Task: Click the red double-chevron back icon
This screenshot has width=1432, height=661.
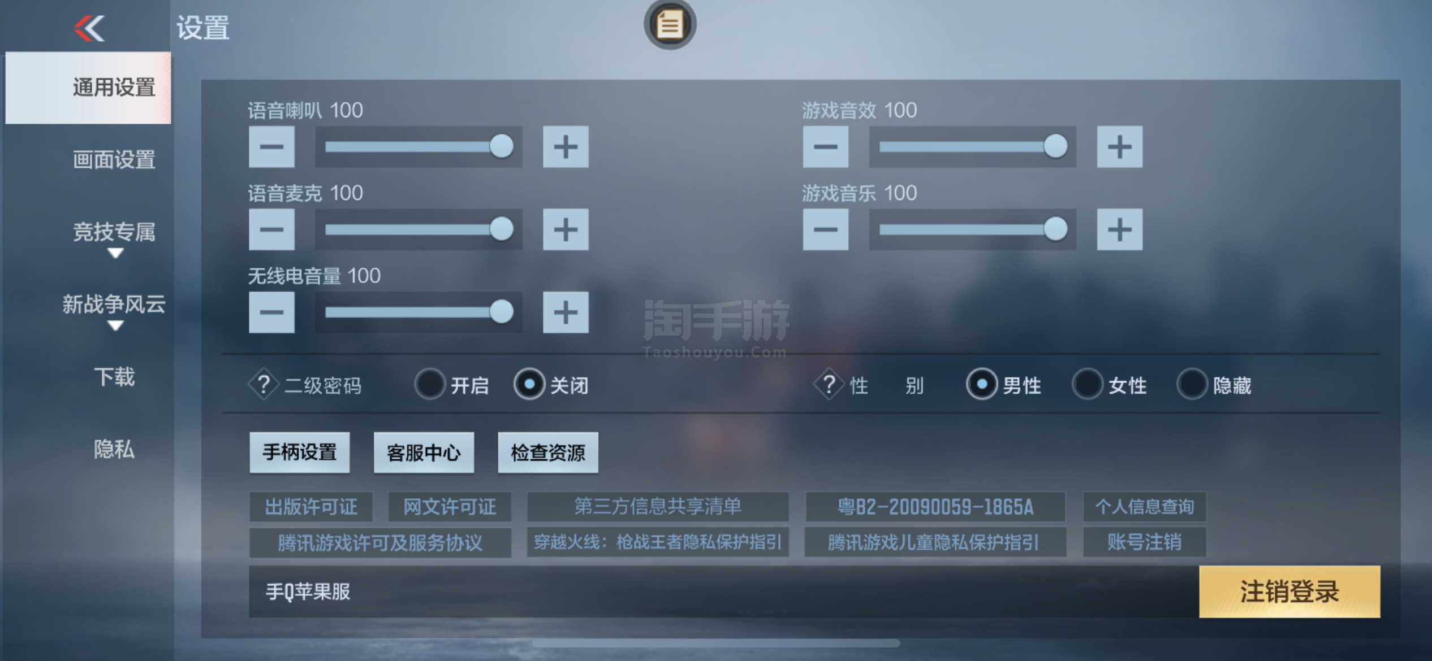Action: coord(89,28)
